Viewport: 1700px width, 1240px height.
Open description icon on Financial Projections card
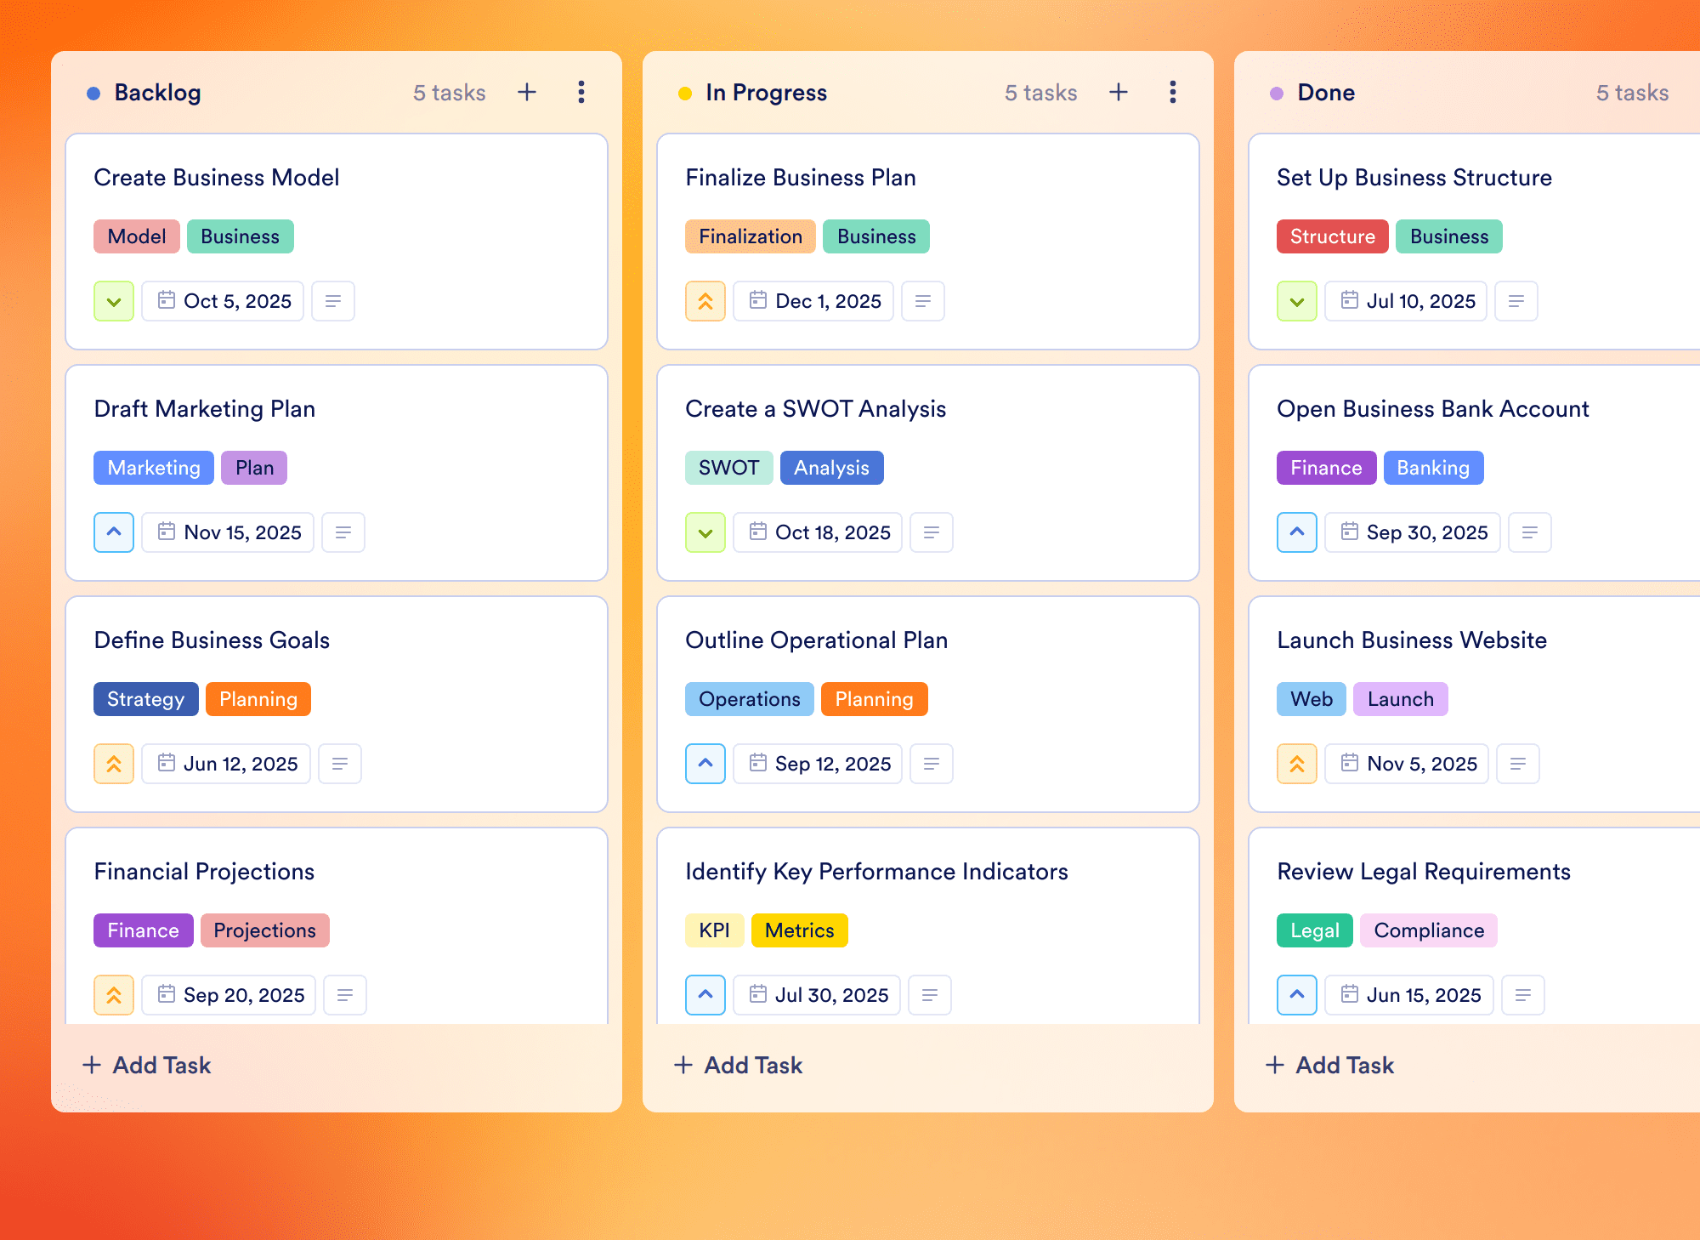[x=345, y=995]
